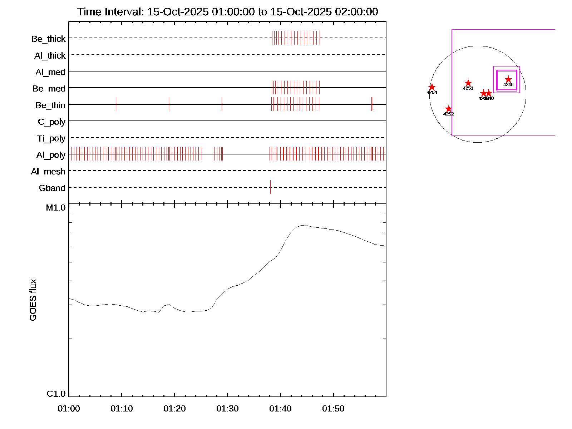
Task: Click the red star for region 4246
Action: (x=508, y=79)
